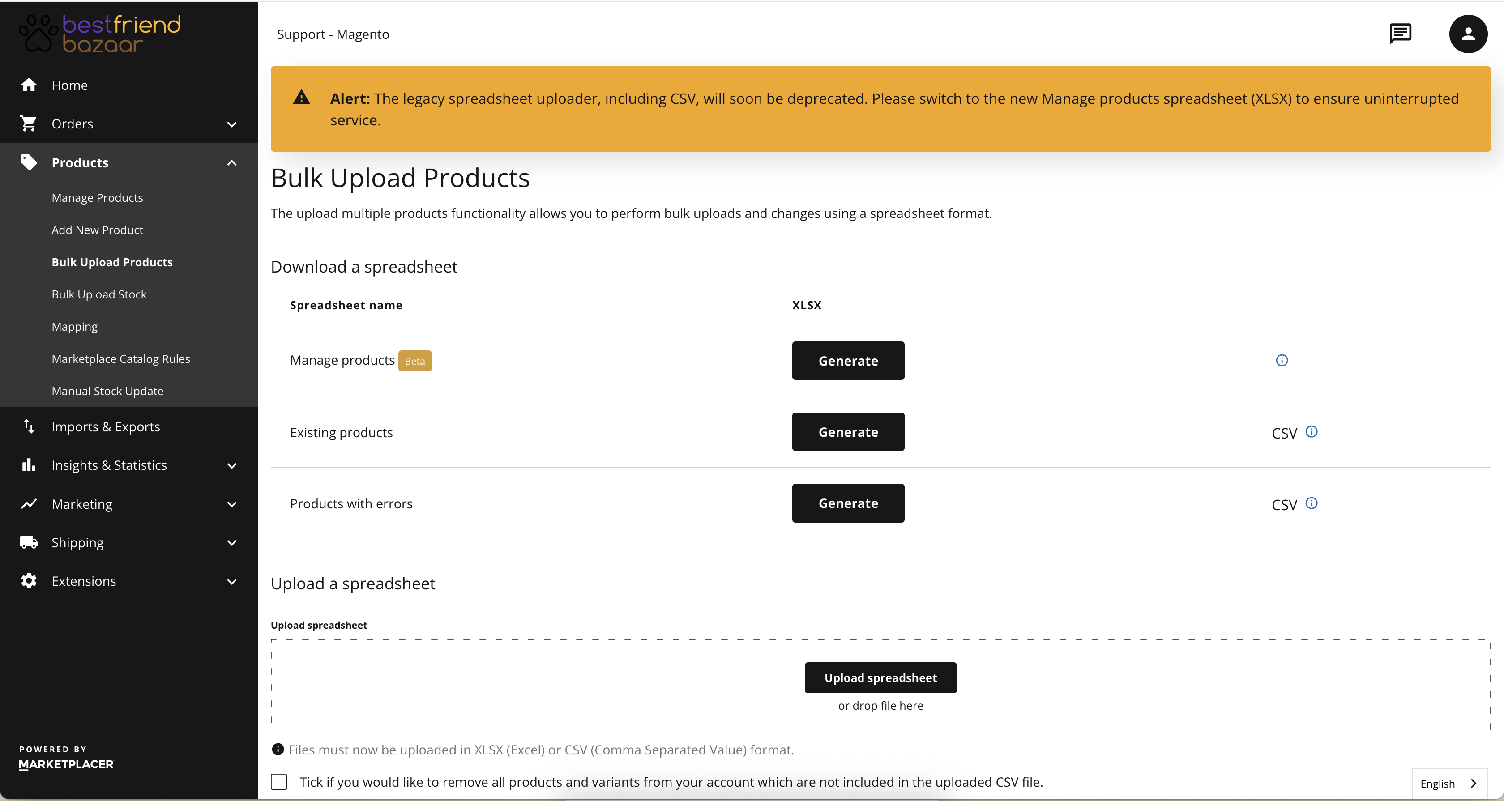Click the Support - Magento header text

tap(333, 34)
